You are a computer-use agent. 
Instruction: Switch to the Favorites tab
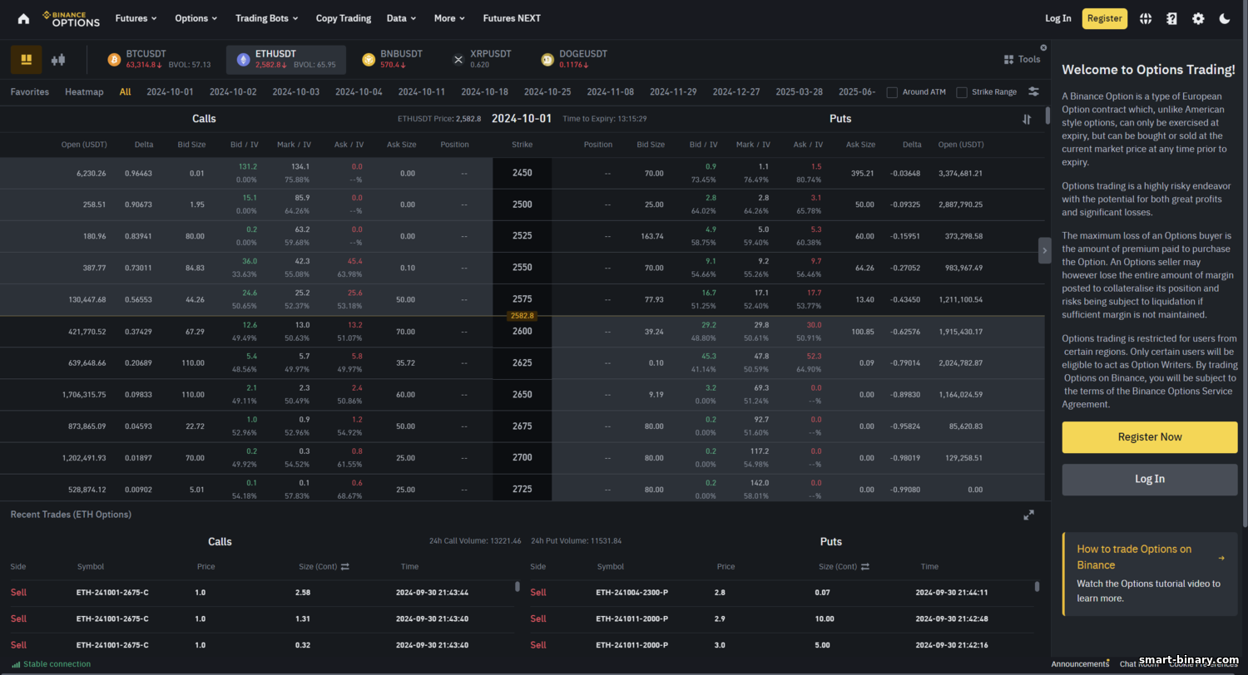click(30, 91)
